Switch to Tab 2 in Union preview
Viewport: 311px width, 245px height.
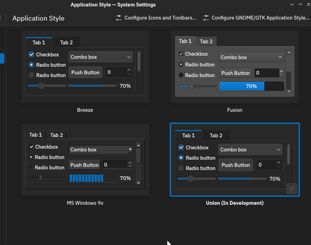[216, 136]
